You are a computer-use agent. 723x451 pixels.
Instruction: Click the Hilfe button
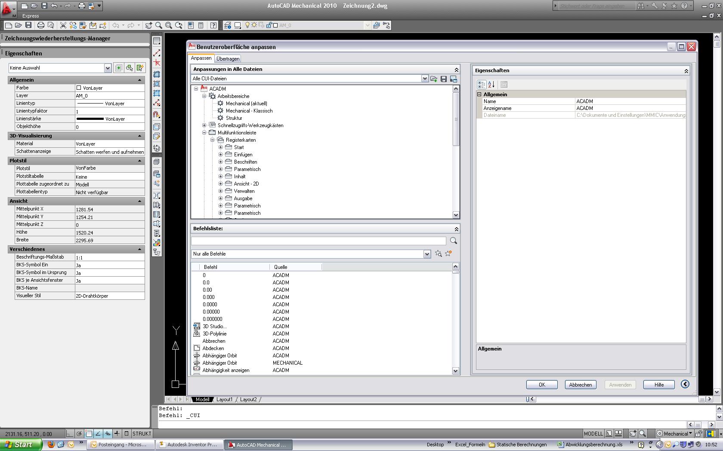659,385
